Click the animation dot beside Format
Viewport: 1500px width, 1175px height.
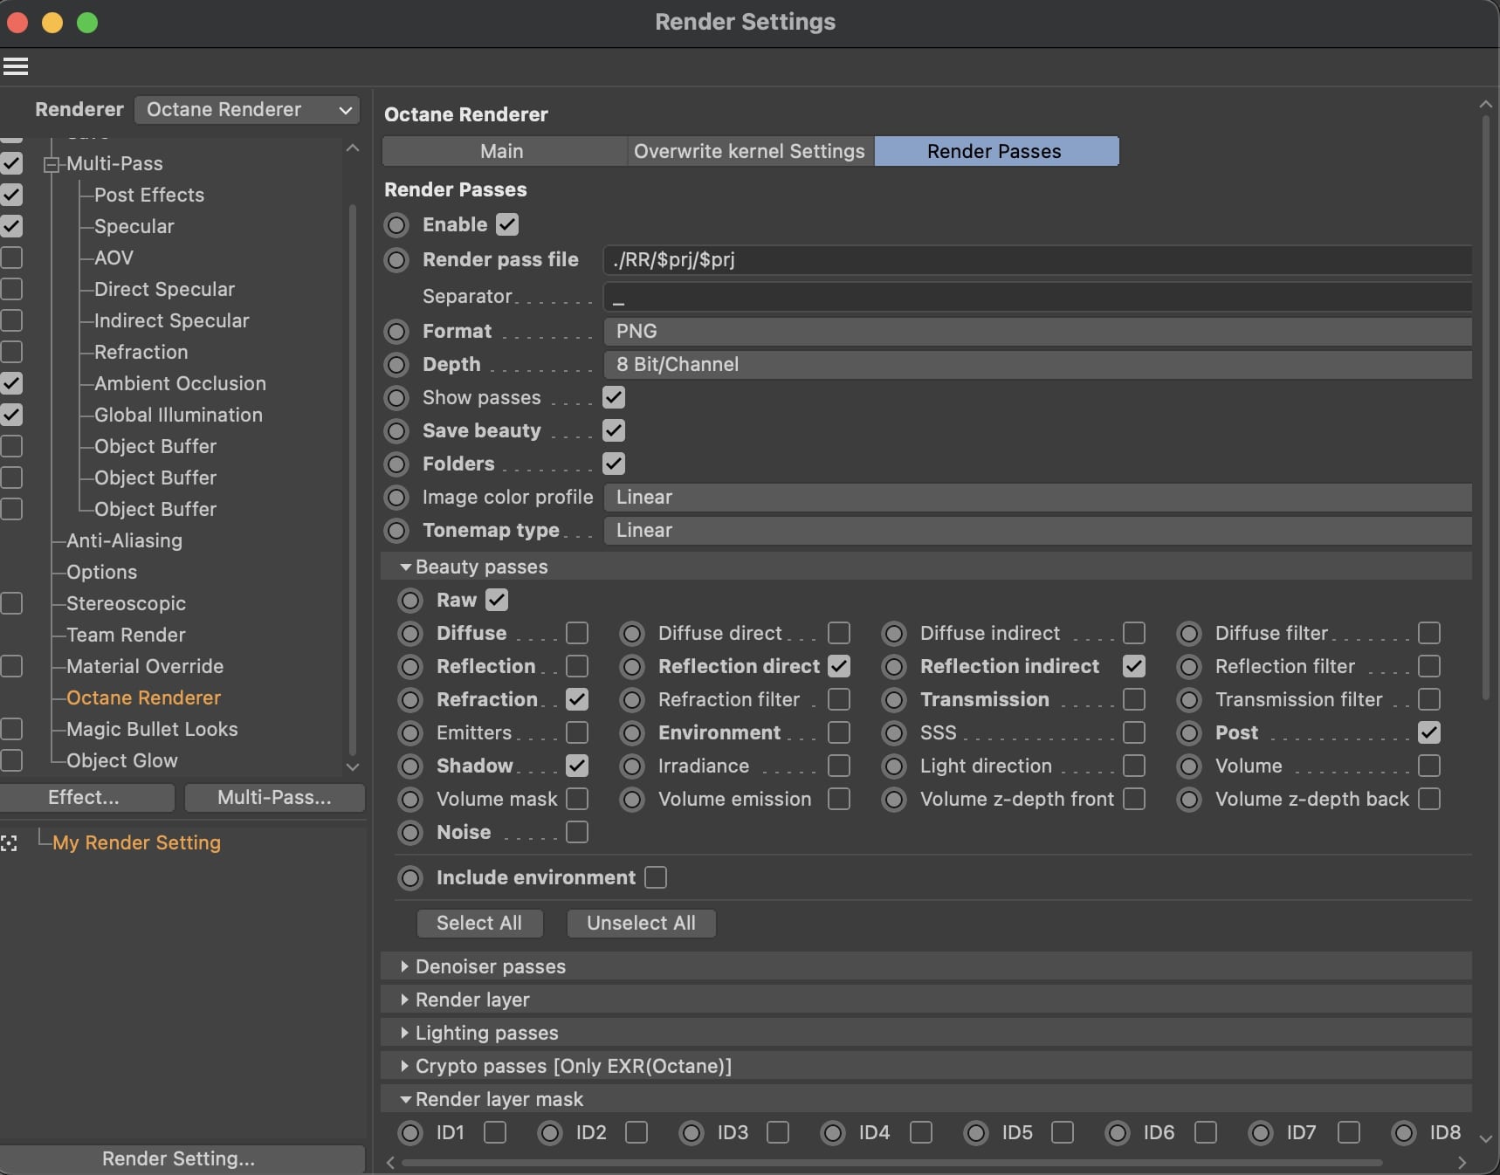397,332
